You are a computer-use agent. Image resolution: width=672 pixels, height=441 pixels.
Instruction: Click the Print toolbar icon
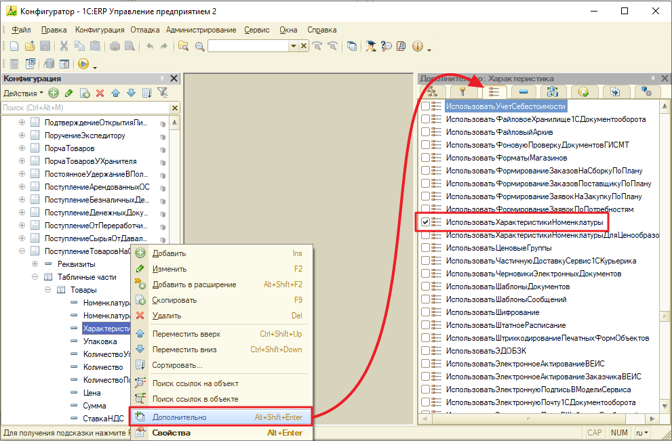tap(115, 46)
